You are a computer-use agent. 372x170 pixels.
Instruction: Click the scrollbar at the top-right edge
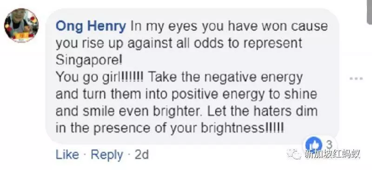click(x=369, y=12)
